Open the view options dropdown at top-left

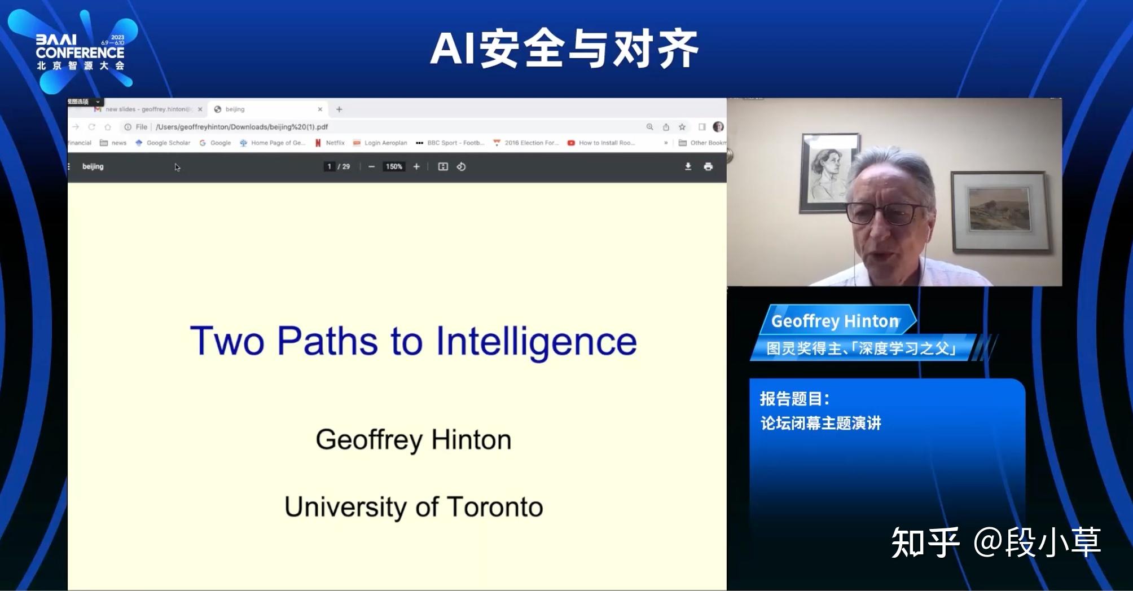point(85,102)
